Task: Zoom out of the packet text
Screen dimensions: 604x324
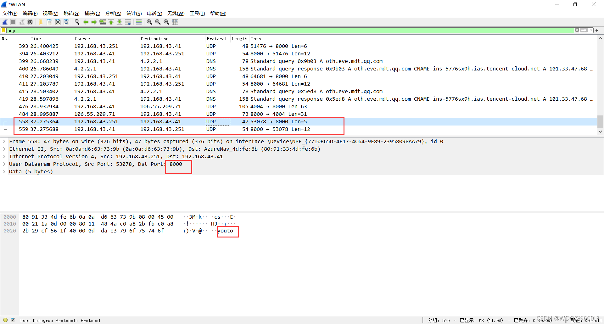Action: coord(158,22)
